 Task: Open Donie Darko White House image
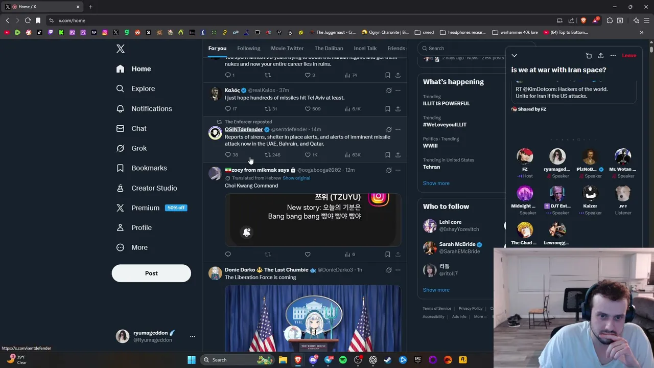[x=313, y=318]
